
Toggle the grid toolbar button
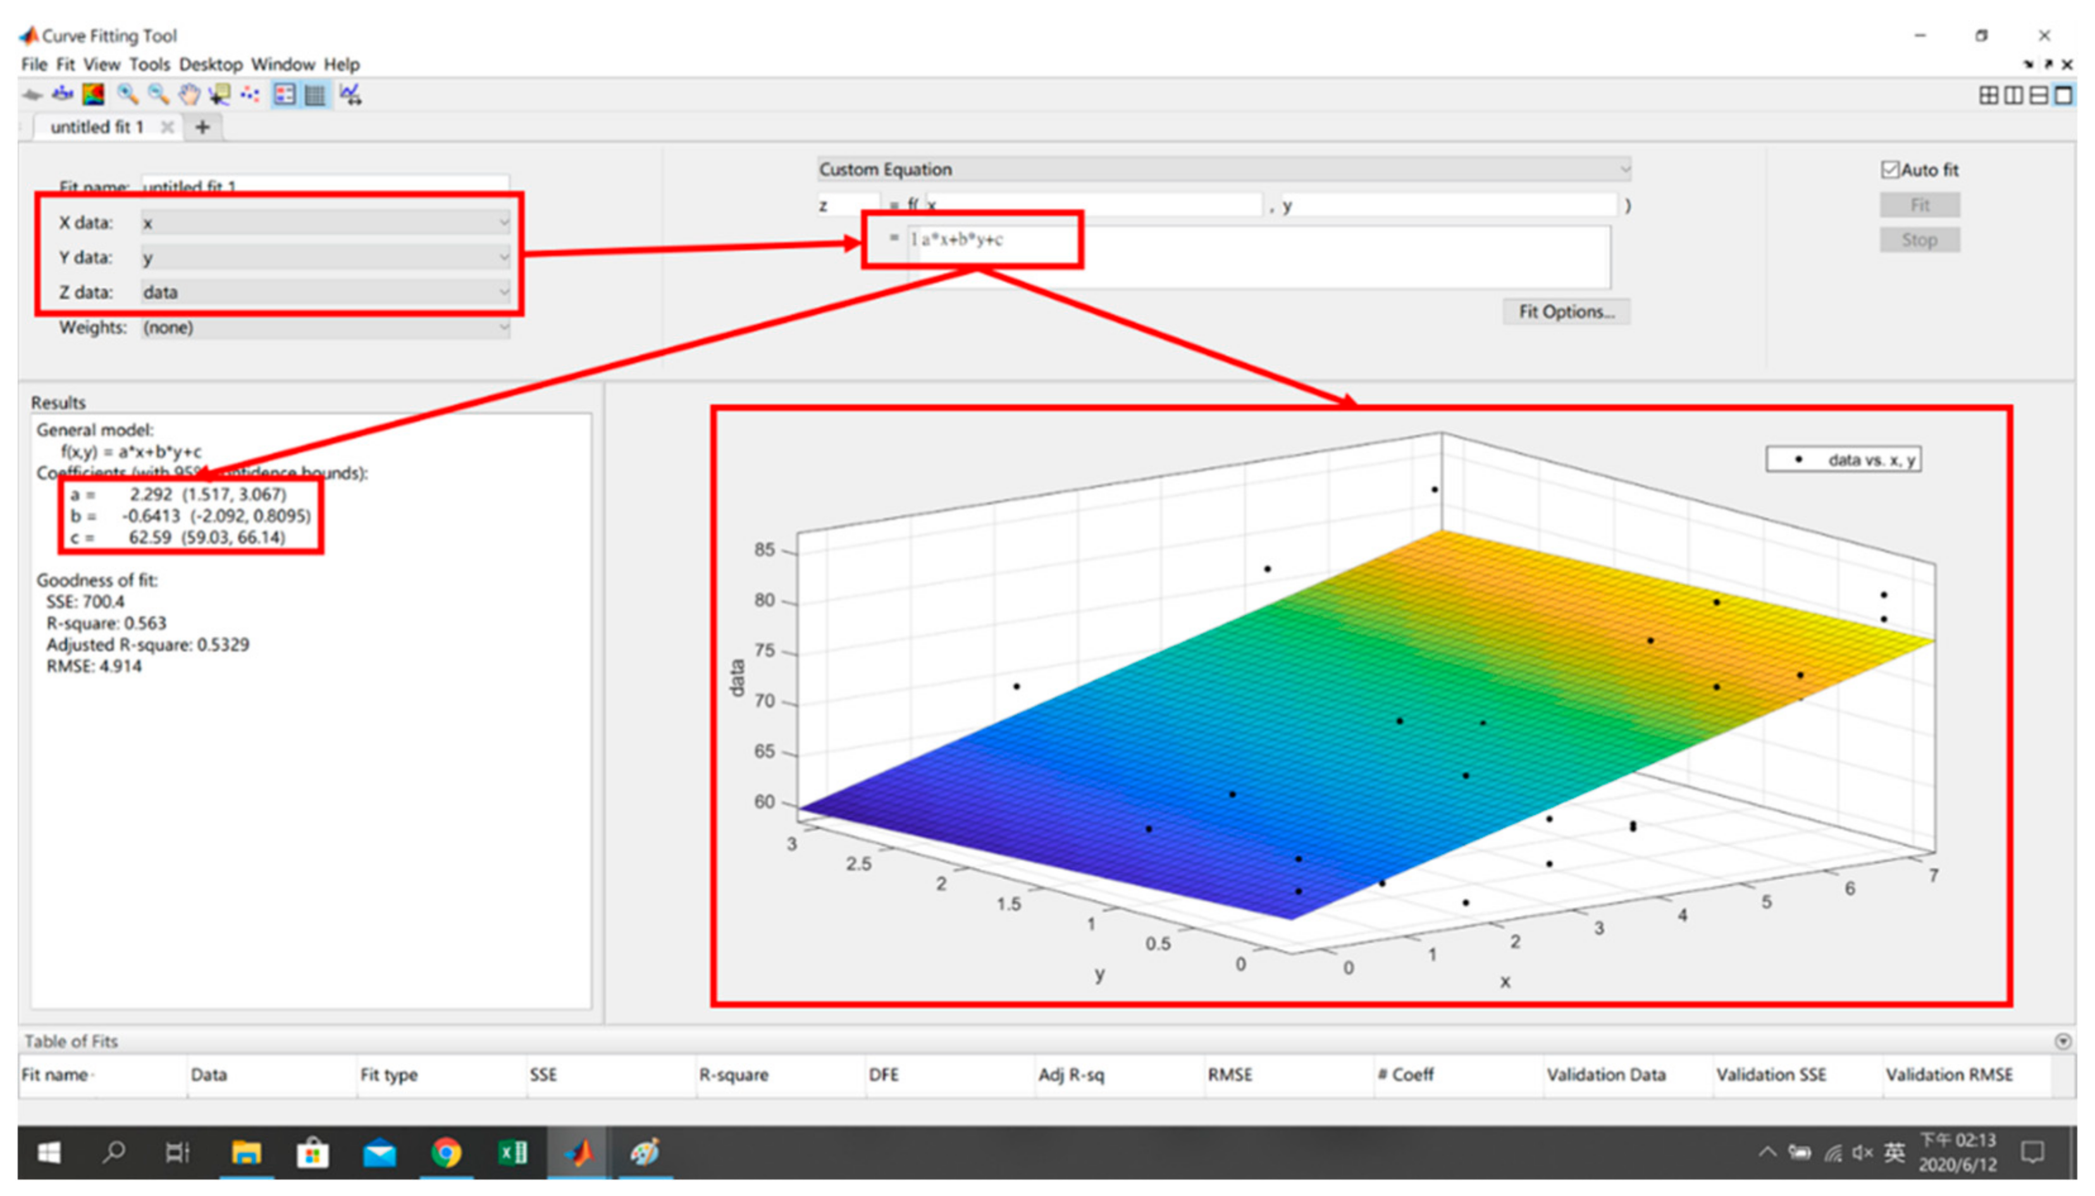(x=315, y=95)
